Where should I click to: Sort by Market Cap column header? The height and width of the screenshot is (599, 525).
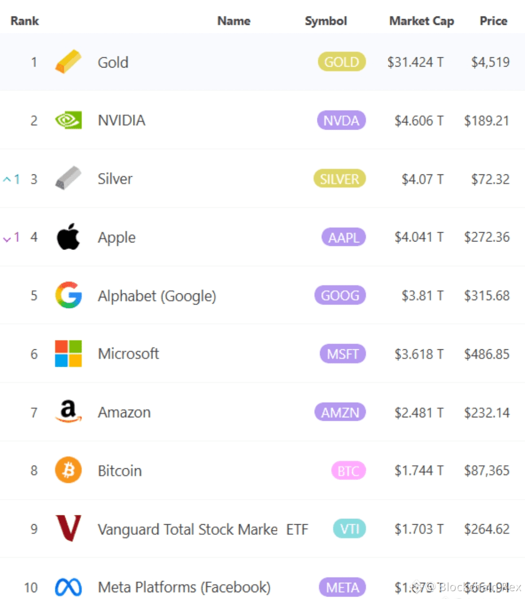pos(421,21)
